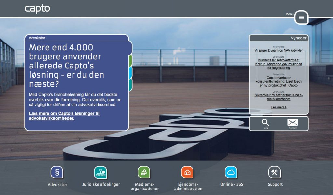
Task: Select the Juridiske afdelinger org-chart icon
Action: tap(100, 172)
